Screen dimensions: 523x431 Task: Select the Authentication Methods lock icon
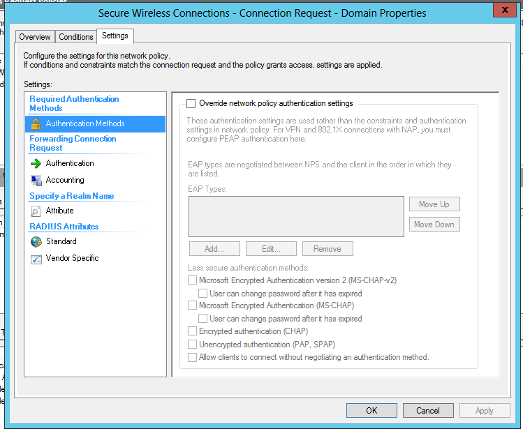36,123
